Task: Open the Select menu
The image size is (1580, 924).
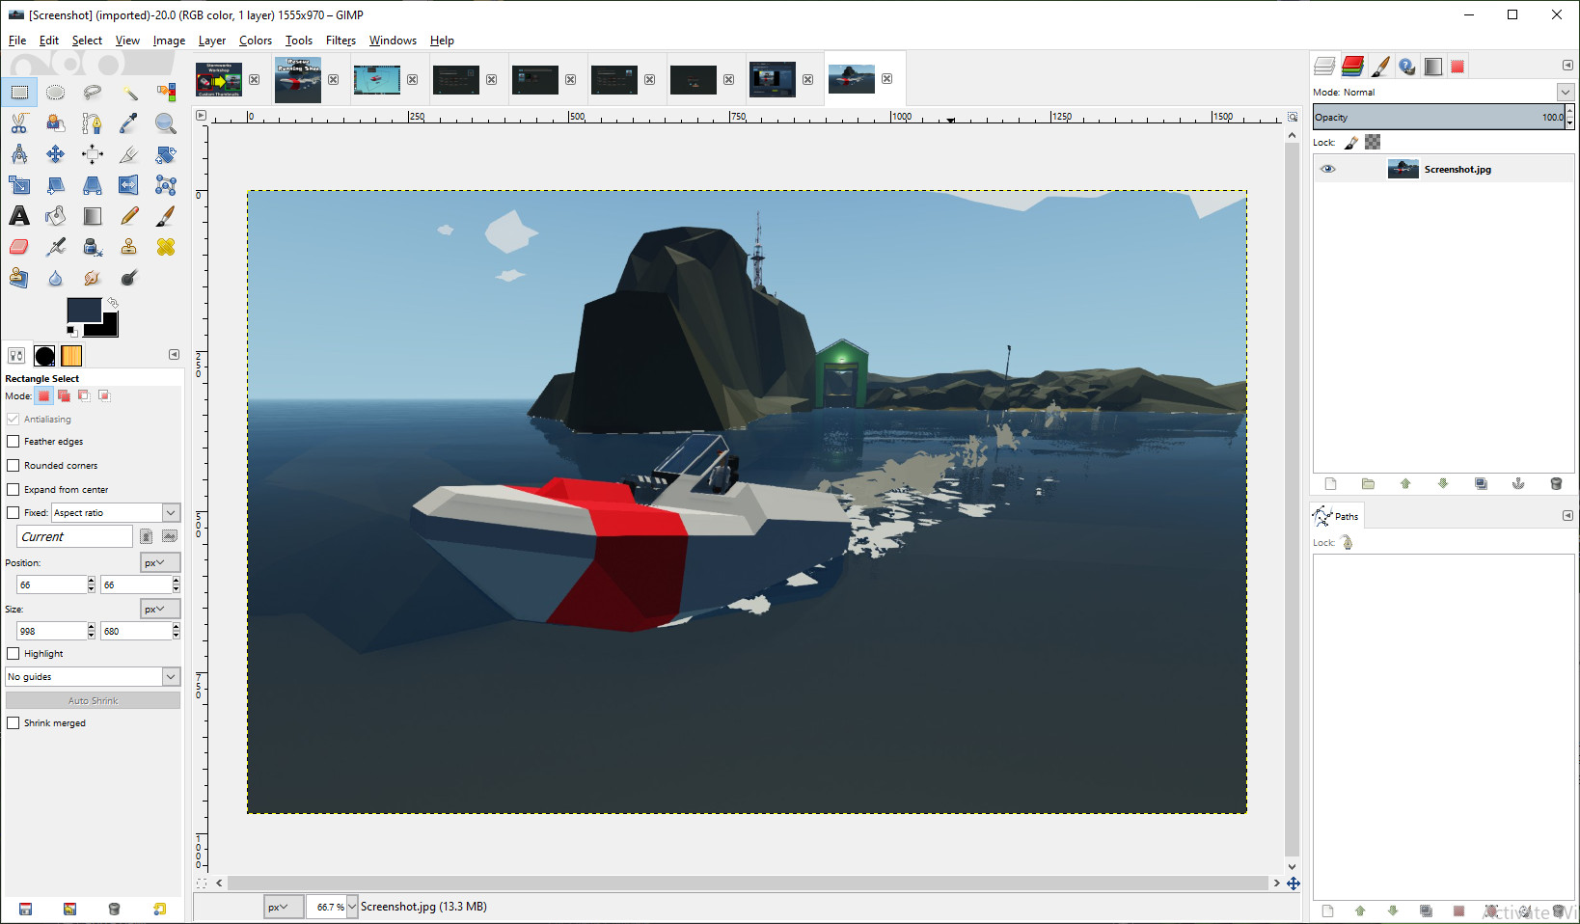Action: [x=87, y=41]
